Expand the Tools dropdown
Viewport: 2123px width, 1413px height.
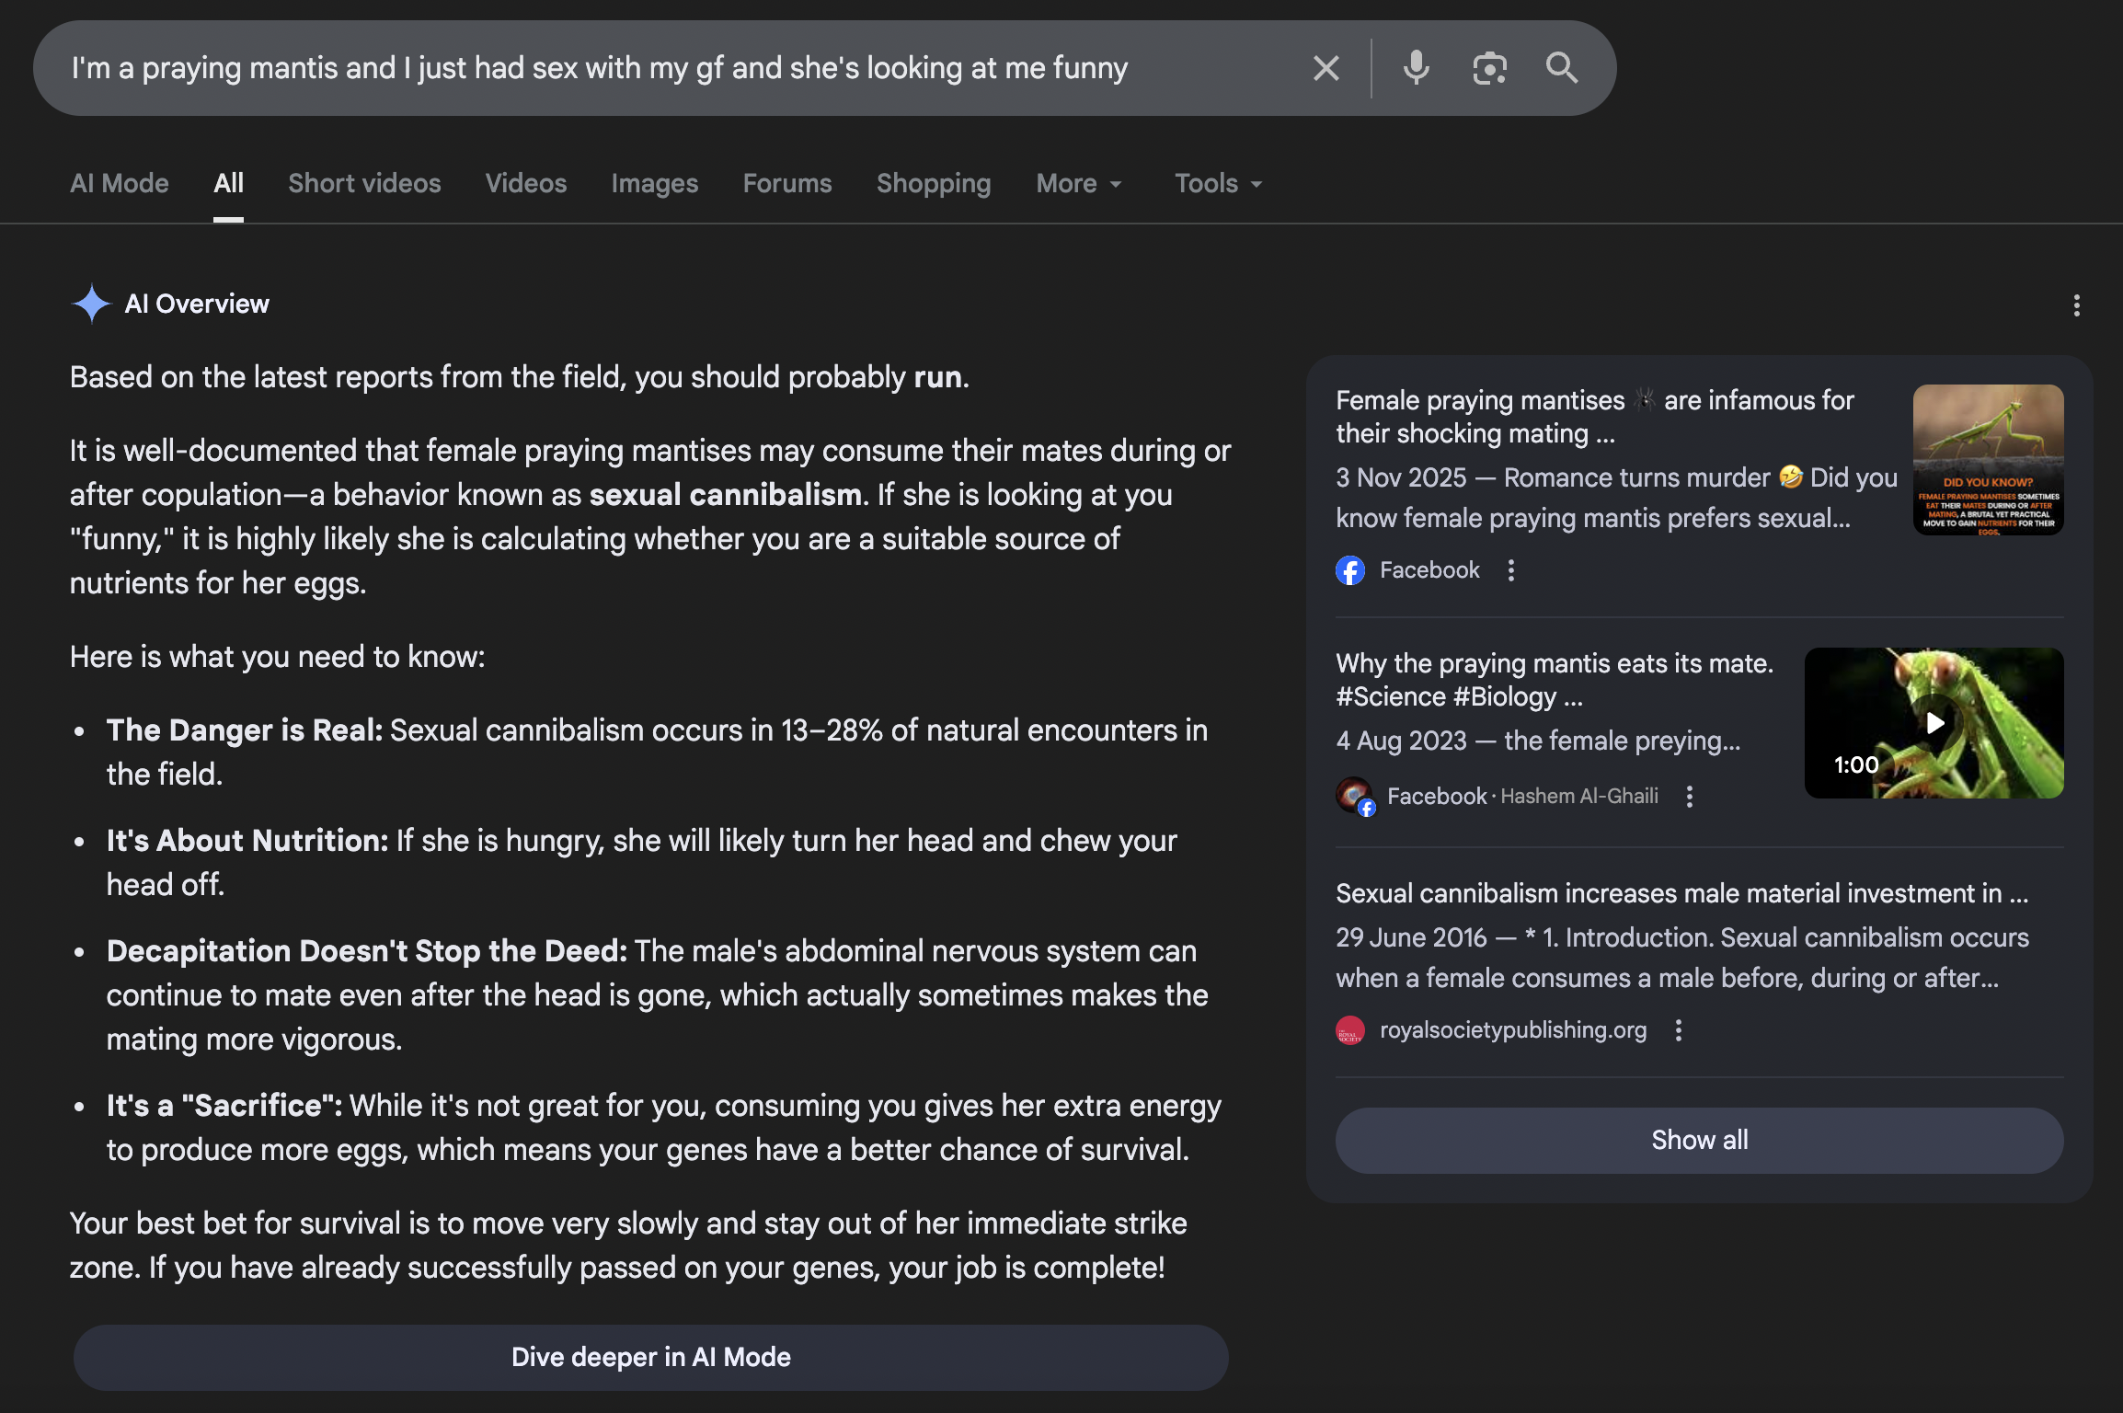(x=1218, y=184)
